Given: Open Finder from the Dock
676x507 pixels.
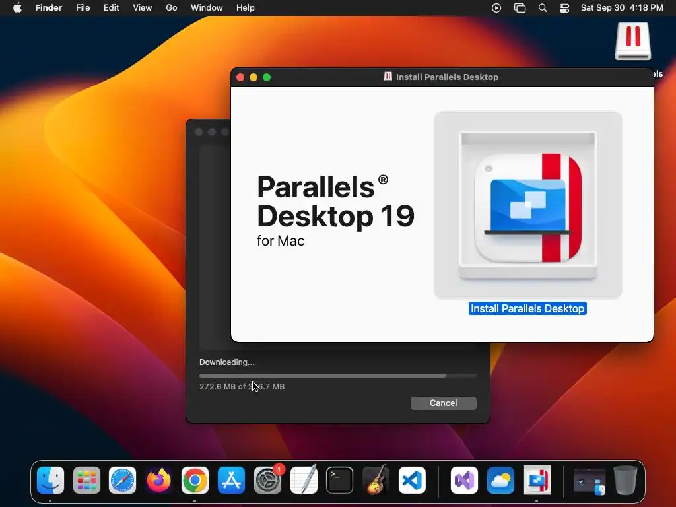Looking at the screenshot, I should (x=50, y=481).
